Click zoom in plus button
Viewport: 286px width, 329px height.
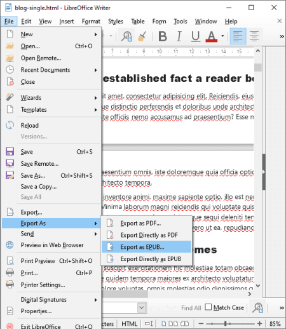260,323
